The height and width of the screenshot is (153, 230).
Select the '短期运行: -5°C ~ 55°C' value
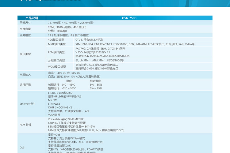(x=62, y=88)
